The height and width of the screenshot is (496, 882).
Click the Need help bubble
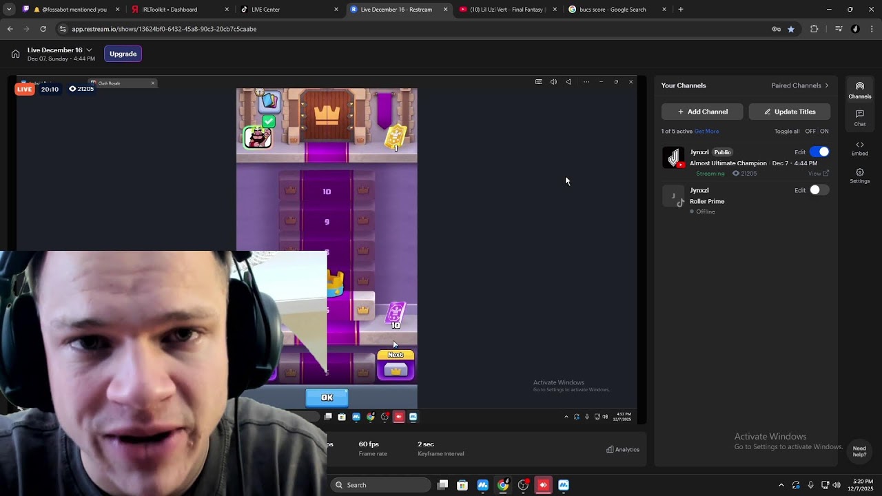[x=859, y=451]
